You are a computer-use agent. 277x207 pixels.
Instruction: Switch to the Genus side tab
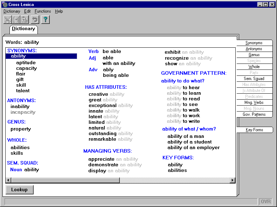point(254,55)
